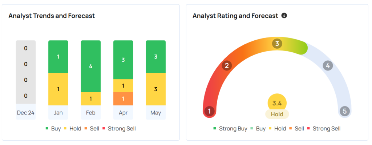Image resolution: width=372 pixels, height=145 pixels.
Task: Toggle the Hold legend in Analyst Trends
Action: coord(73,129)
